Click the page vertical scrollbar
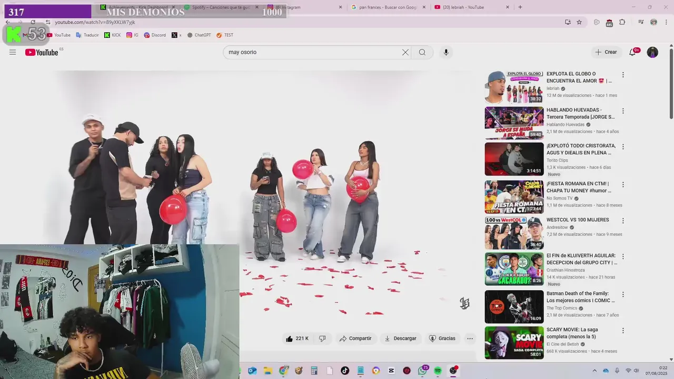Screen dimensions: 674x379 671,84
